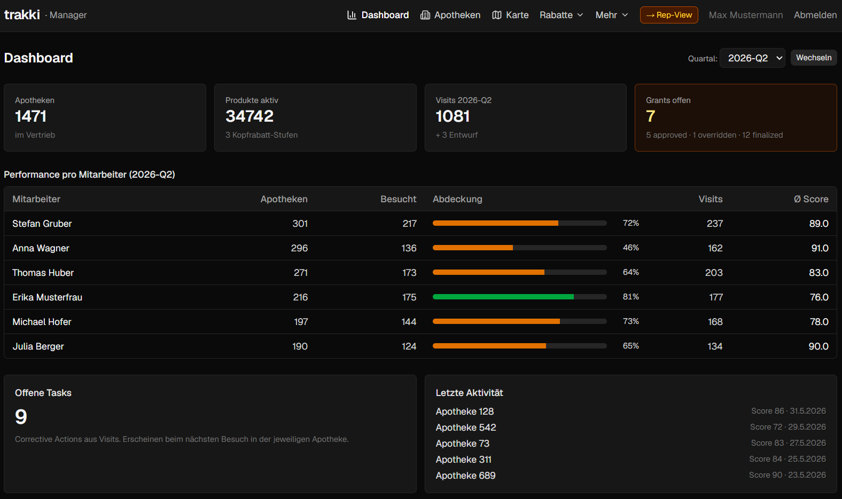
Task: Open the Grants offen card
Action: 736,117
